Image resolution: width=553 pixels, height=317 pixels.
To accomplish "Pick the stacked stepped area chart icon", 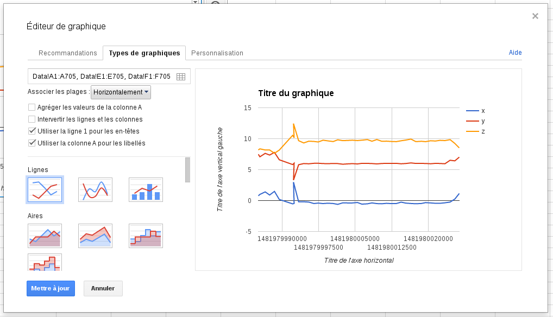I will point(45,262).
